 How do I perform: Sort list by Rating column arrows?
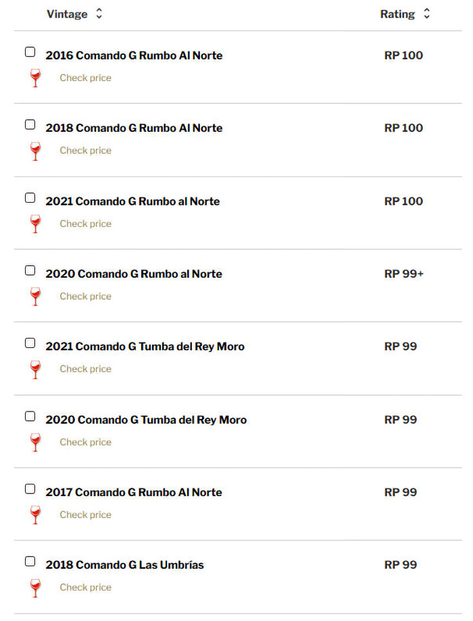coord(426,14)
